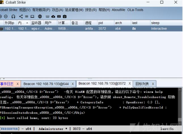Click the connect (plus circle) toolbar icon
This screenshot has width=183, height=134.
[x=1, y=16]
